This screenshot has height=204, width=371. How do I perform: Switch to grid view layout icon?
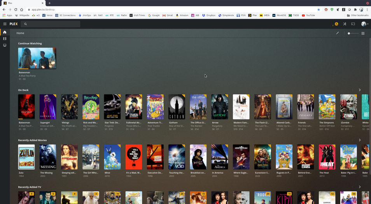(363, 33)
